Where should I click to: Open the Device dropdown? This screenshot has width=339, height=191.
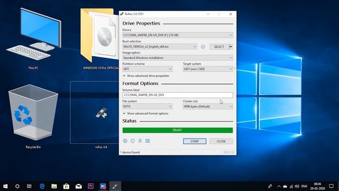click(177, 35)
